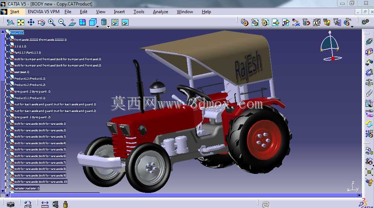Screen dimensions: 374x208
Task: Click the paperclip constraint icon
Action: 369,93
